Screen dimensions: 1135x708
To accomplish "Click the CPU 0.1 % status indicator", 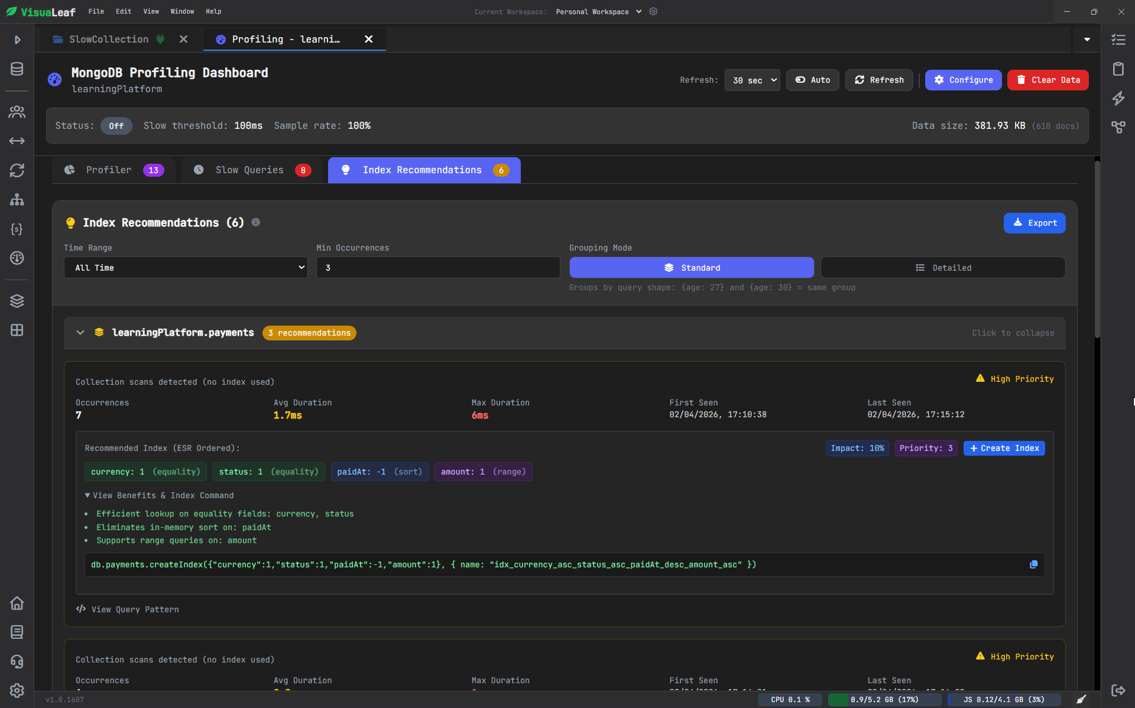I will tap(790, 700).
